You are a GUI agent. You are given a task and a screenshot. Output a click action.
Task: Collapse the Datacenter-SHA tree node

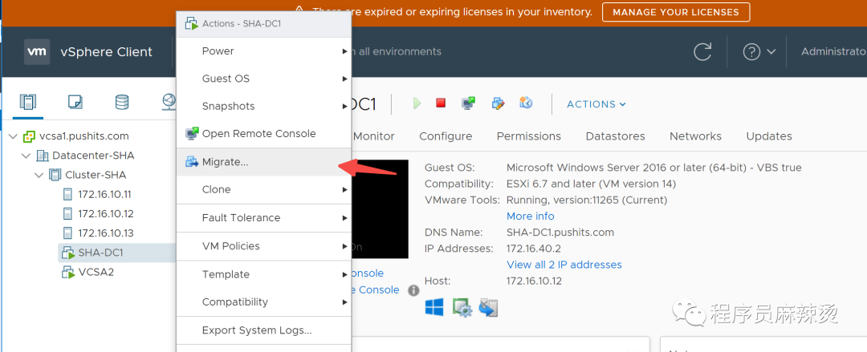click(26, 156)
